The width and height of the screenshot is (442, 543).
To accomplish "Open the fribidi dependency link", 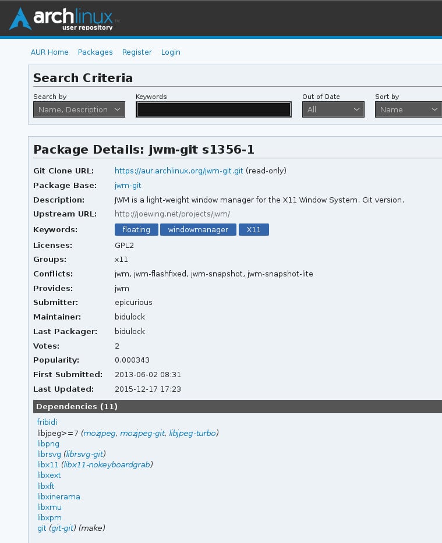I will [47, 422].
